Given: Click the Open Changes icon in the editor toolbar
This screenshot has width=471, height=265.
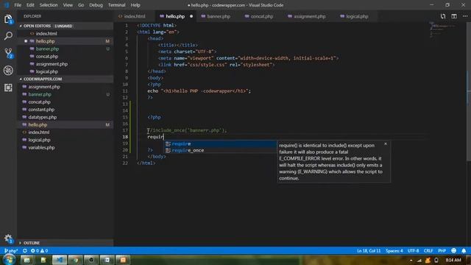Looking at the screenshot, I should pos(443,16).
